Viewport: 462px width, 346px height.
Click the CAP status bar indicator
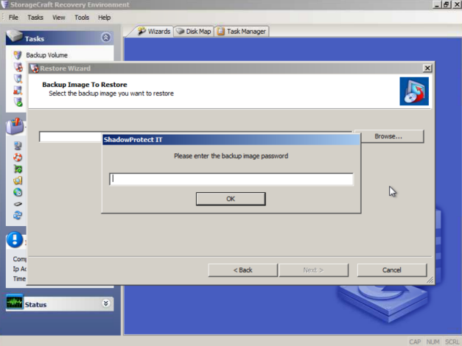(415, 342)
